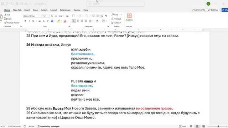Click the Clear All Formatting icon
The height and width of the screenshot is (128, 228).
67,16
